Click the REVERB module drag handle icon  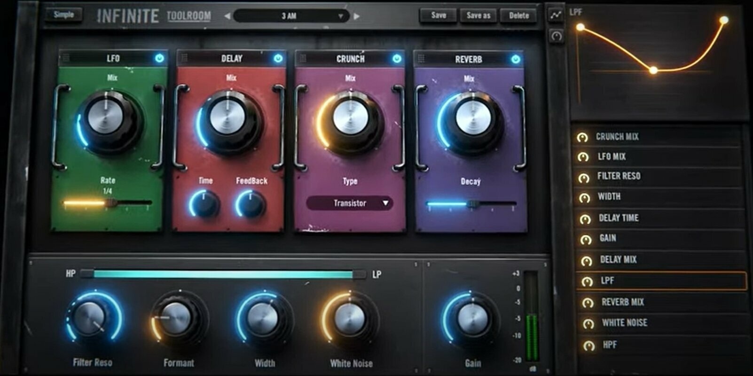421,59
